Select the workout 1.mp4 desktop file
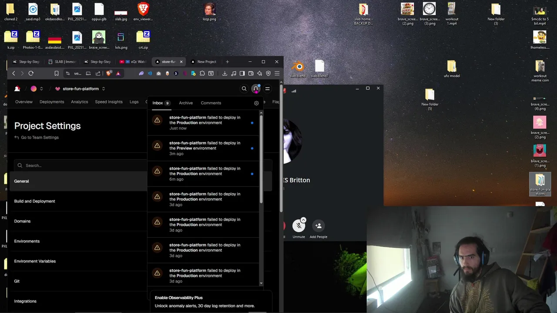Image resolution: width=557 pixels, height=313 pixels. pyautogui.click(x=452, y=14)
